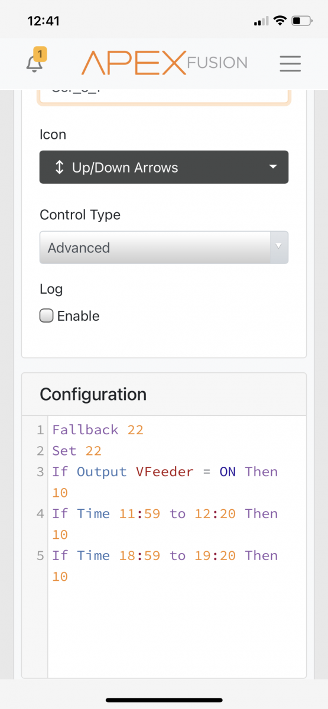Click line number 5 in the gutter
The width and height of the screenshot is (328, 709).
[x=40, y=555]
